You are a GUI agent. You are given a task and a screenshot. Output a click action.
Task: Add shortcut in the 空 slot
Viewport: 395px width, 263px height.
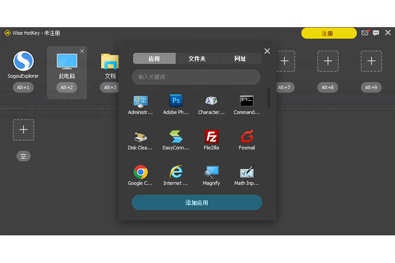click(x=23, y=130)
